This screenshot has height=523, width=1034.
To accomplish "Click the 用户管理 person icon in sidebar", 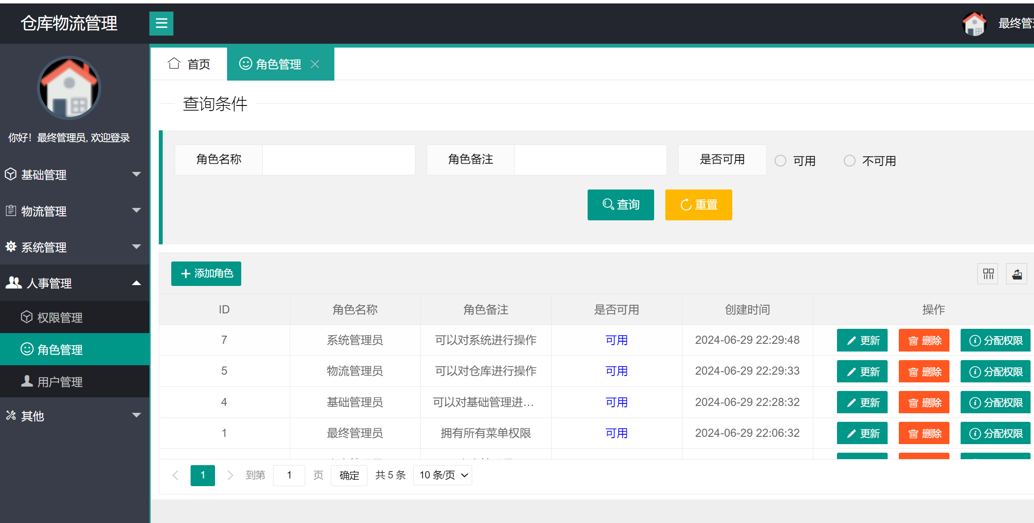I will point(27,381).
